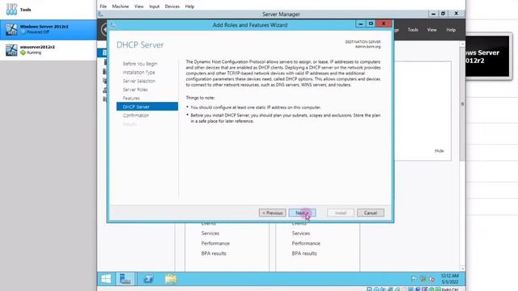Open the VirtualBox Help menu
Screen dimensions: 518x291
[x=189, y=6]
